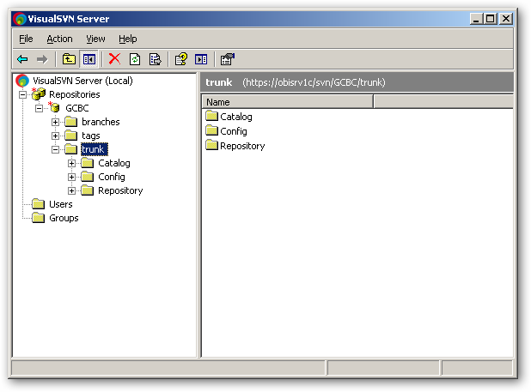Screen dimensions: 531x392
Task: Expand the Repository folder in the tree
Action: (x=71, y=190)
